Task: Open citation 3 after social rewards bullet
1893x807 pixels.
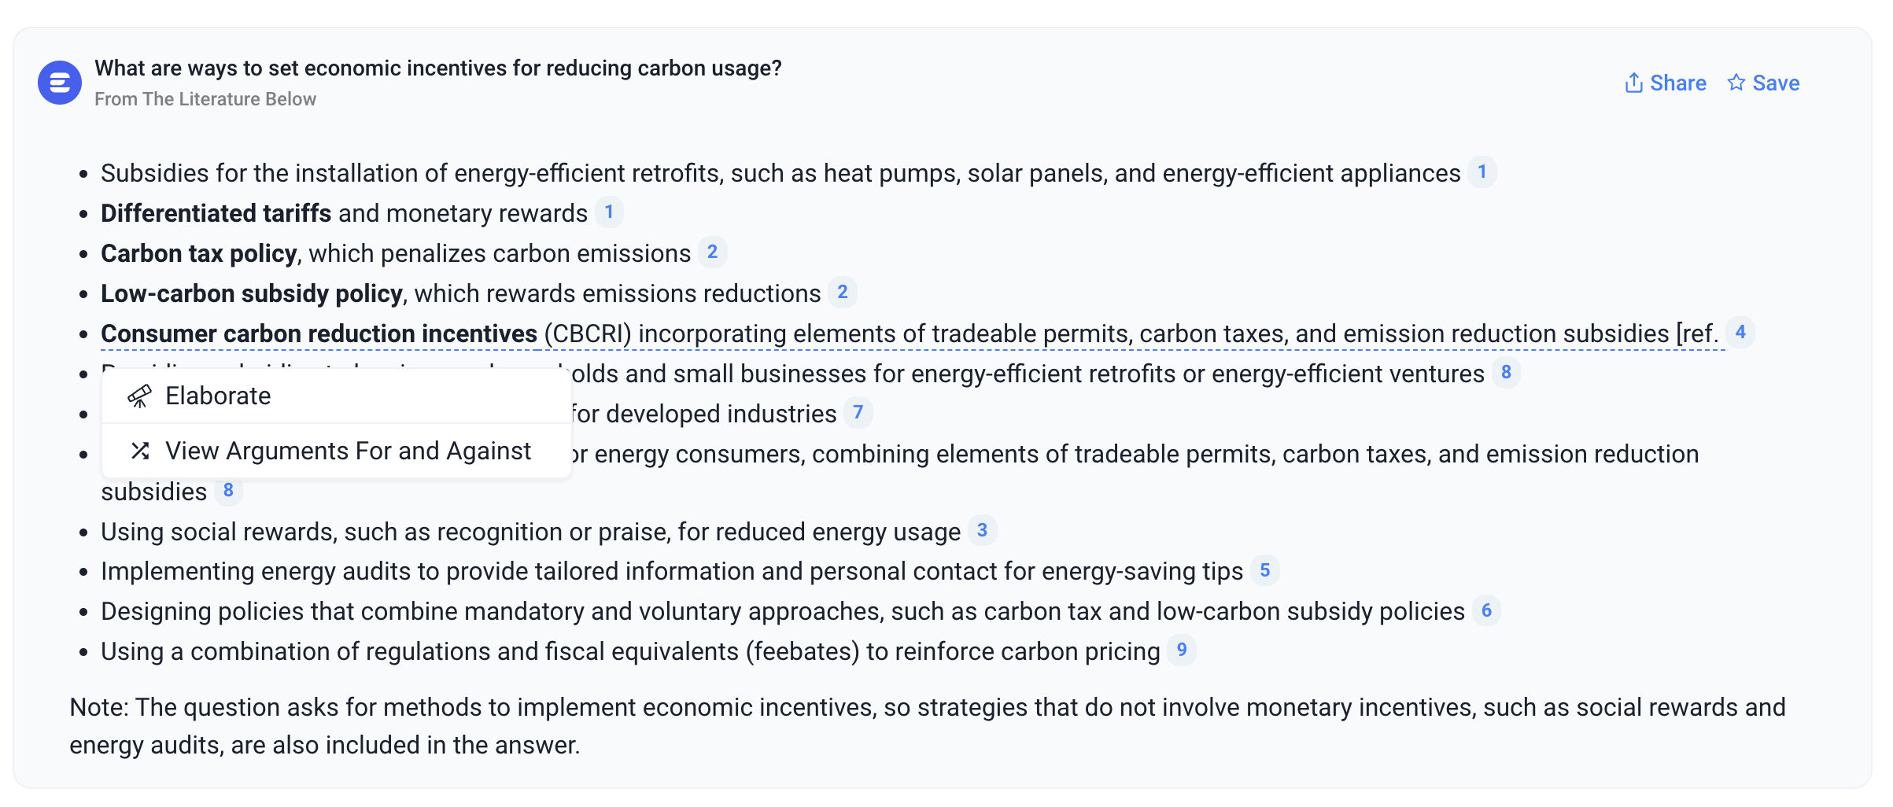Action: pos(981,531)
